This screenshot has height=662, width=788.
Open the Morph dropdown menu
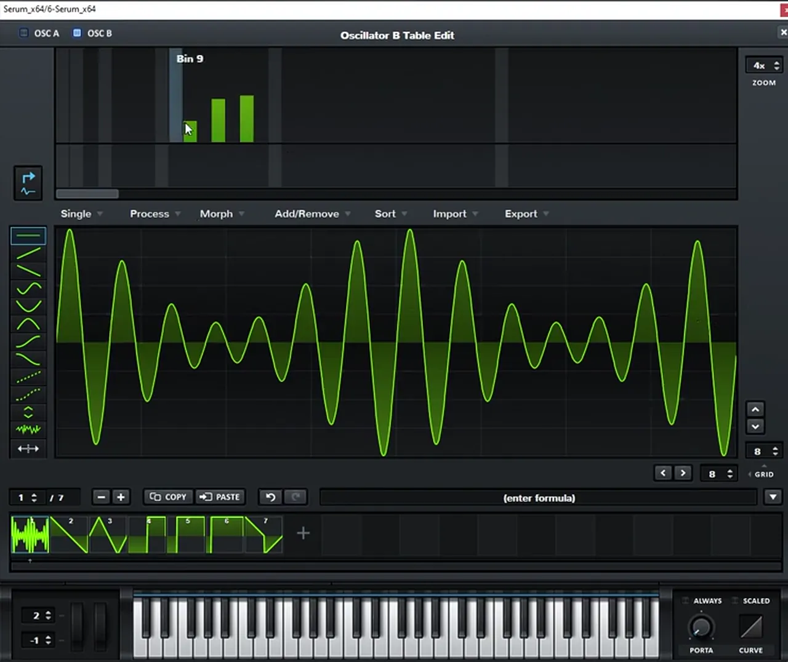(x=222, y=213)
